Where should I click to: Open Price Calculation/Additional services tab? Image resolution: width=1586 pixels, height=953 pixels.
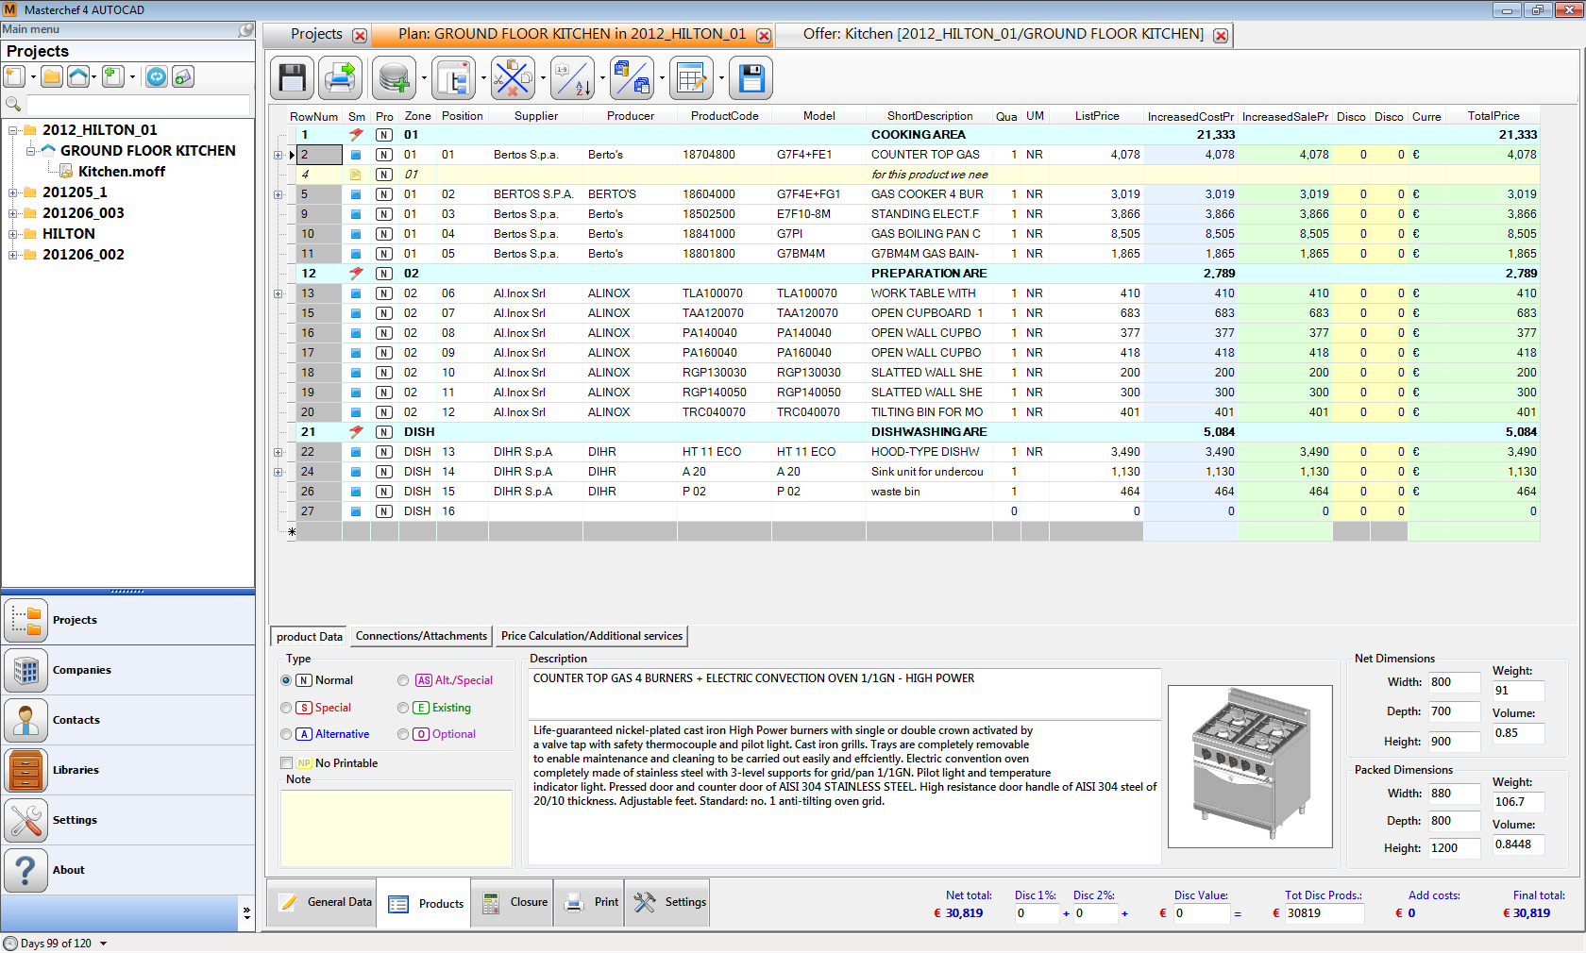[592, 636]
